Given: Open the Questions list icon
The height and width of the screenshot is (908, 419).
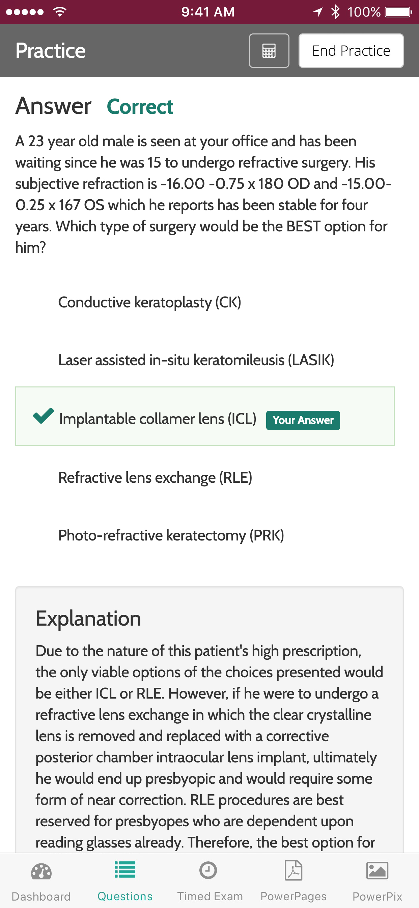Looking at the screenshot, I should [x=125, y=869].
